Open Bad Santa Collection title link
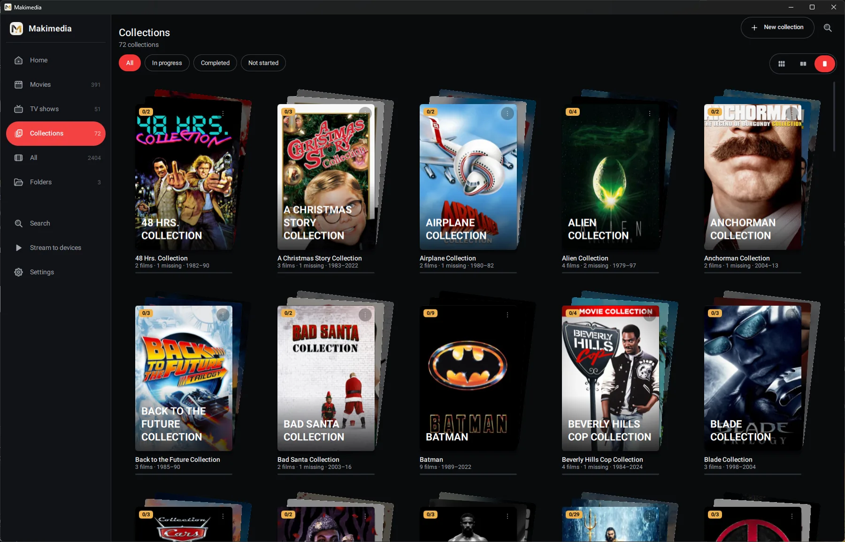 (x=308, y=460)
